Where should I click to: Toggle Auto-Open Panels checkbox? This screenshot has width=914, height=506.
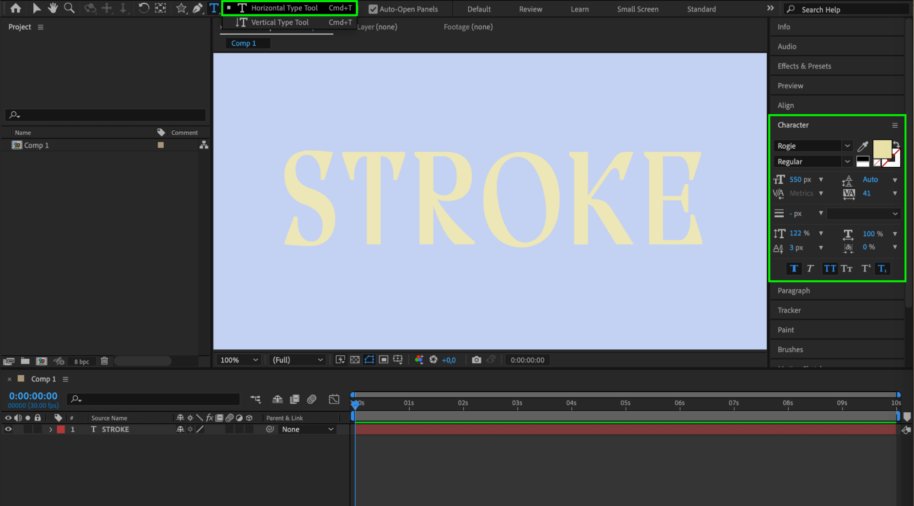(x=373, y=9)
